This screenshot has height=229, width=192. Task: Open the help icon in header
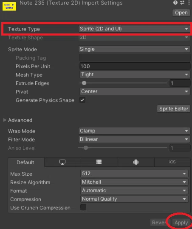click(175, 3)
